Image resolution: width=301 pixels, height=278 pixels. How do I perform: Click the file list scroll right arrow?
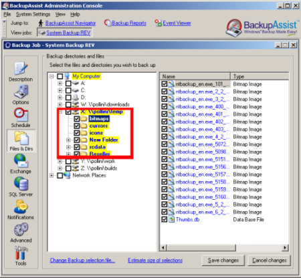(285, 247)
